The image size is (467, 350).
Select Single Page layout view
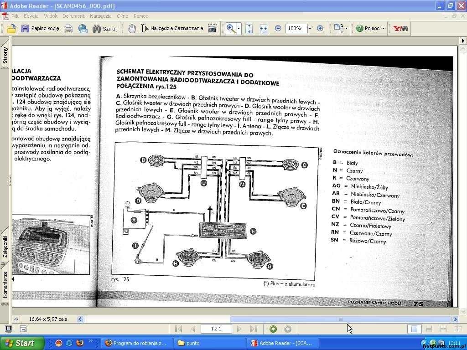(414, 329)
